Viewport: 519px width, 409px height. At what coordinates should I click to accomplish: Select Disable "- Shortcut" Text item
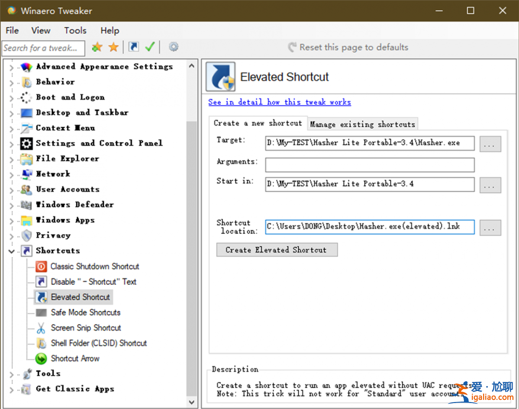click(93, 282)
